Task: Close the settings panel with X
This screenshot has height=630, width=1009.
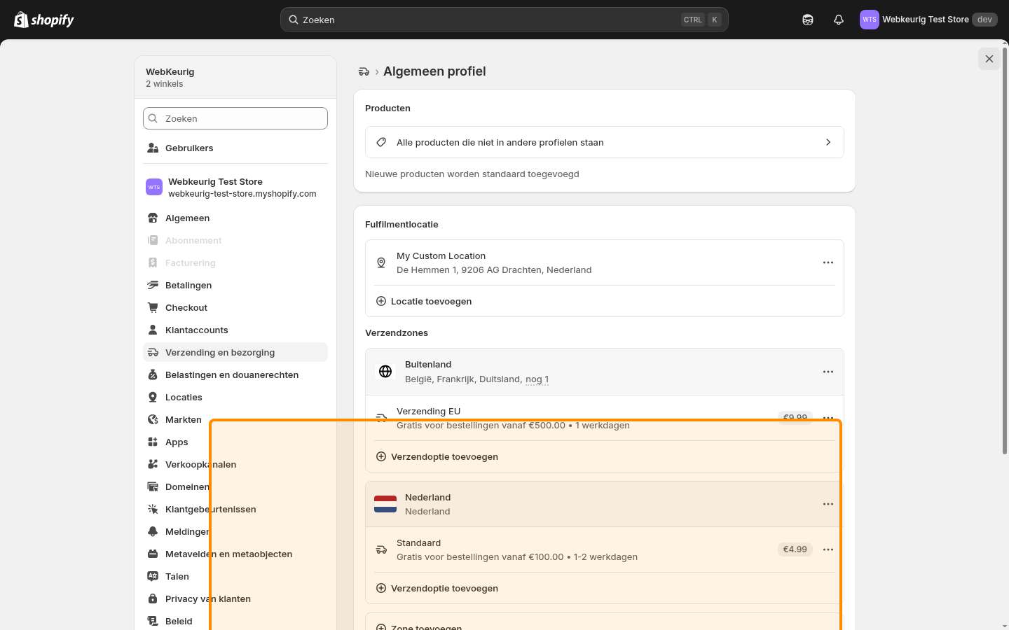Action: pyautogui.click(x=989, y=59)
